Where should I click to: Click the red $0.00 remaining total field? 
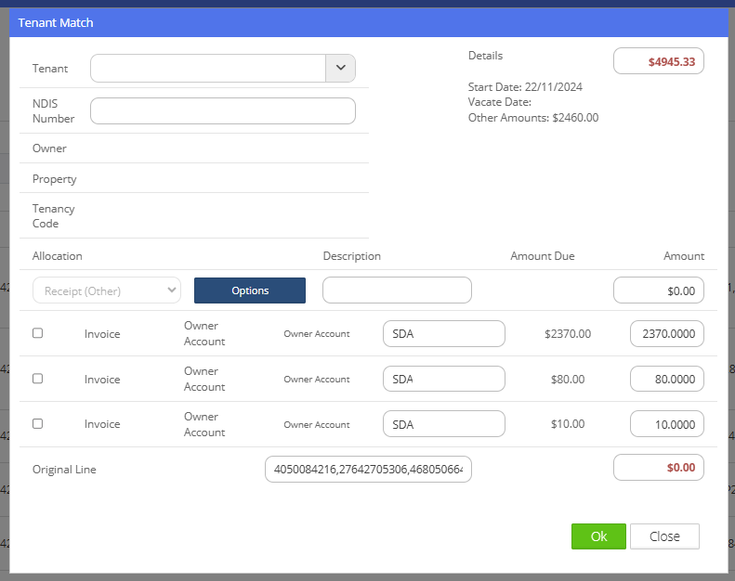tap(659, 467)
